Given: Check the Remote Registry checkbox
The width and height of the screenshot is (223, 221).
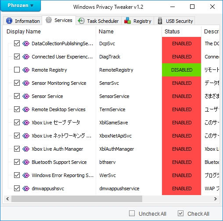Looking at the screenshot, I should tap(17, 70).
